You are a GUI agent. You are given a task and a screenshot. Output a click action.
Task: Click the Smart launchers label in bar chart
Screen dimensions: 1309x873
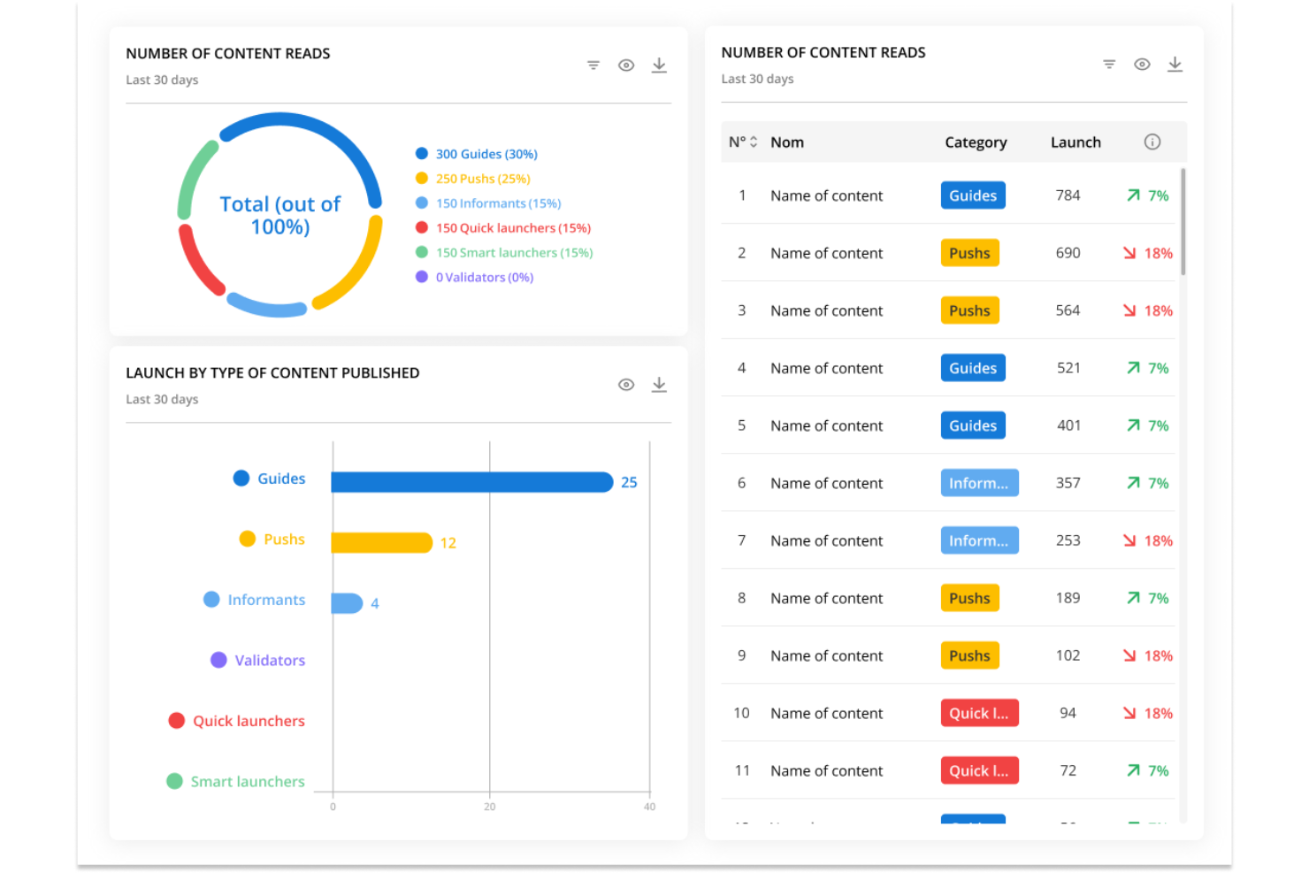(x=248, y=782)
